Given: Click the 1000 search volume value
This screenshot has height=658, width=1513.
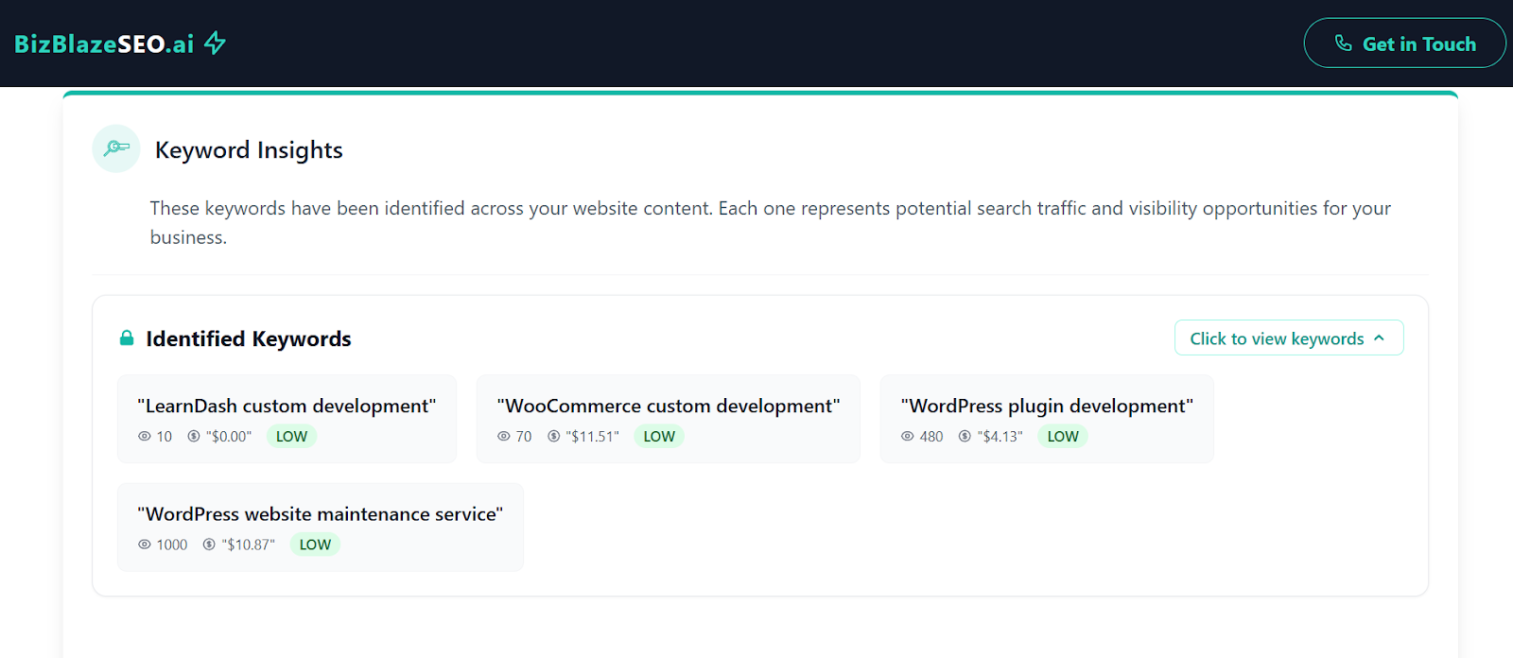Looking at the screenshot, I should (172, 545).
